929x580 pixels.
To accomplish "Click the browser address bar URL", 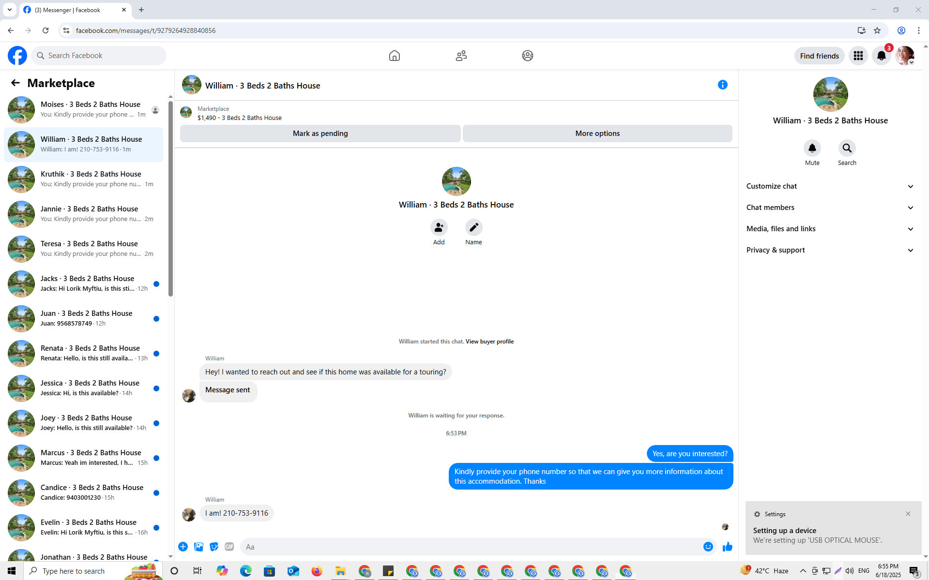I will [146, 30].
